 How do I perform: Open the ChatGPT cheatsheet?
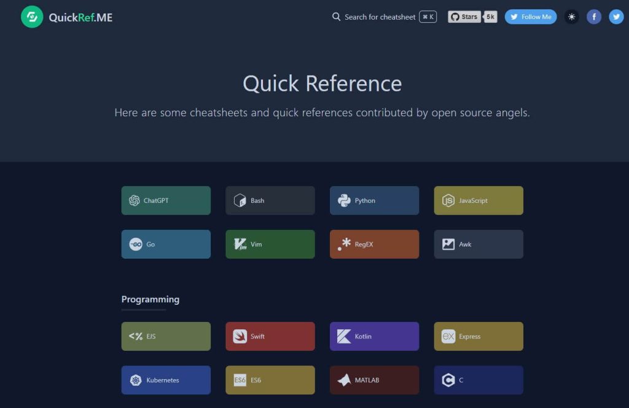(x=165, y=200)
